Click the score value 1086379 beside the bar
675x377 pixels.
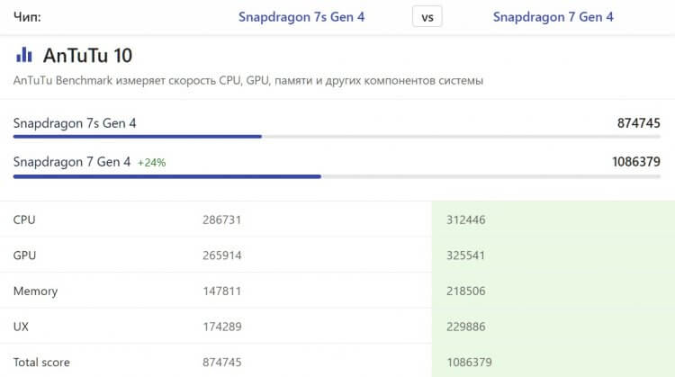(635, 162)
